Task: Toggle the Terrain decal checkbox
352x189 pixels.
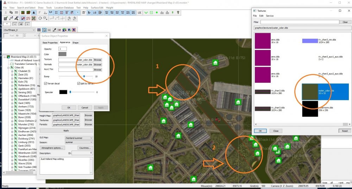Action: point(46,83)
